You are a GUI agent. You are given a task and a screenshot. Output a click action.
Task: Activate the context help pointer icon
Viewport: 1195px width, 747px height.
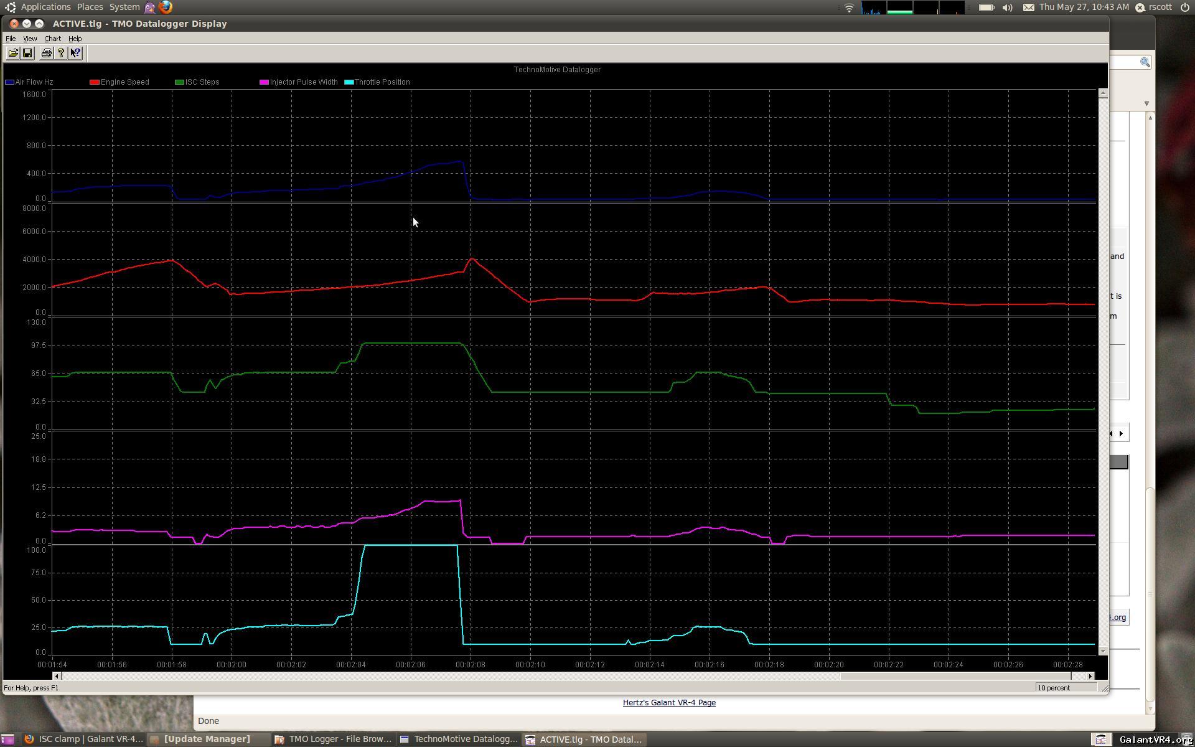75,53
